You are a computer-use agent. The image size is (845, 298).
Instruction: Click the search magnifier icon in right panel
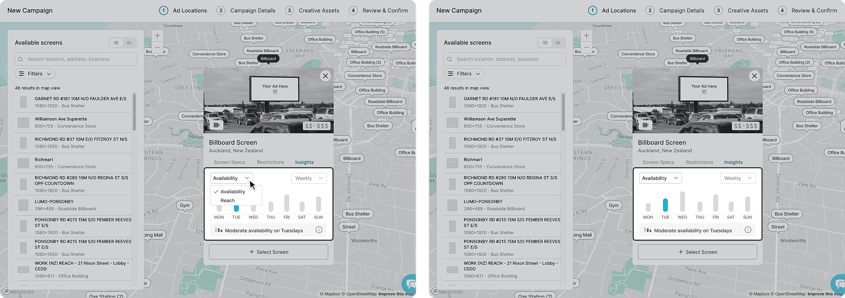(x=450, y=59)
